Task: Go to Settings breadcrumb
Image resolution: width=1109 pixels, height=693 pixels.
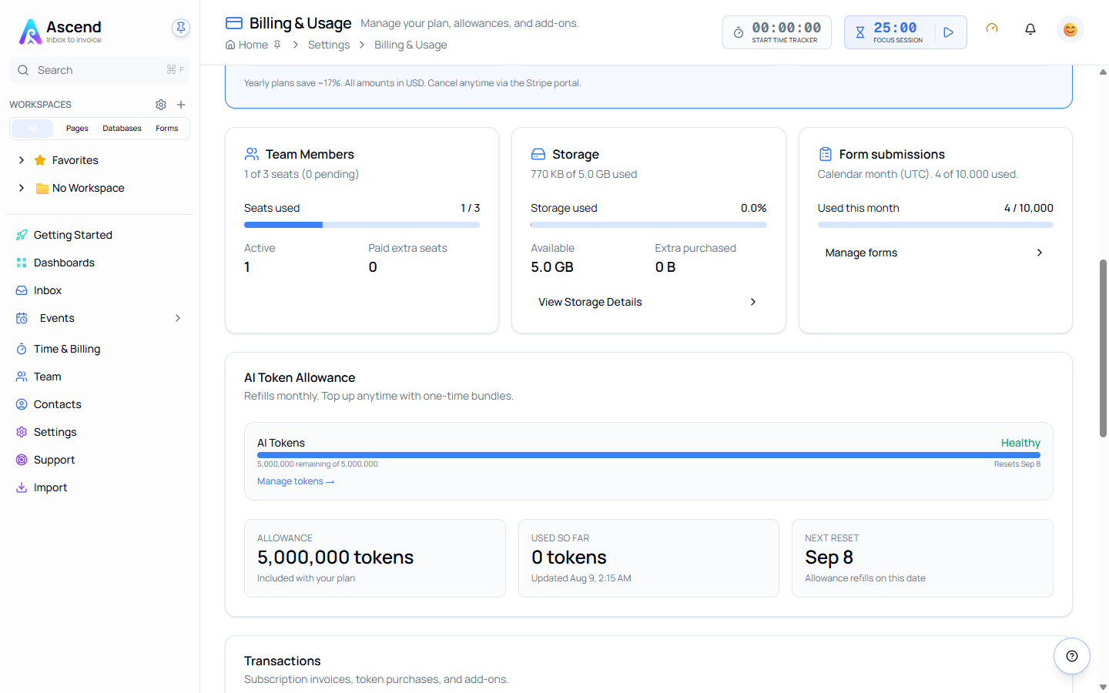Action: tap(329, 45)
